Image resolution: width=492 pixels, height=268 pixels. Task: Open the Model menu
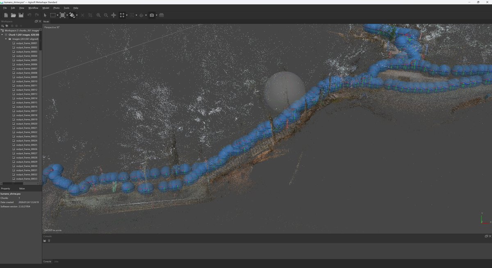[x=46, y=8]
